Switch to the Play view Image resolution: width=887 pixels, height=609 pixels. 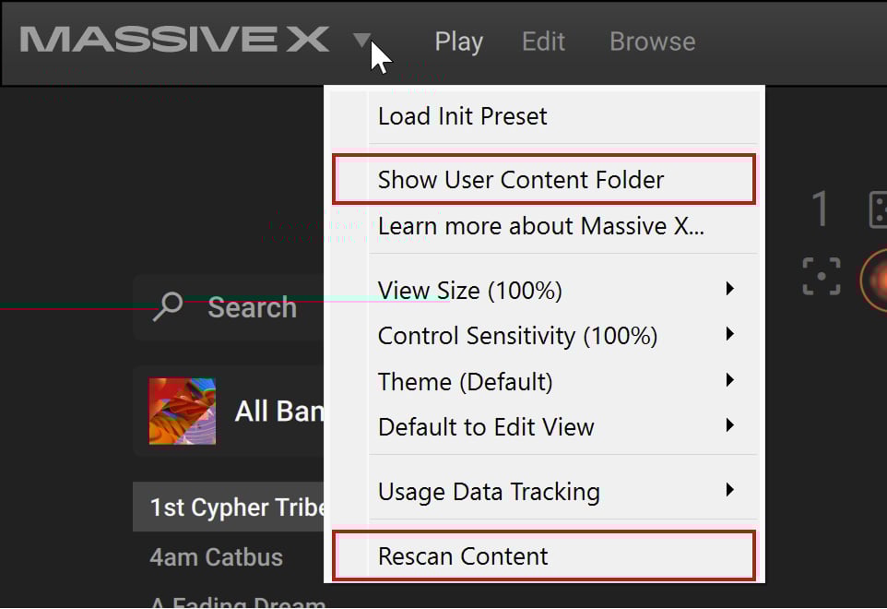459,42
